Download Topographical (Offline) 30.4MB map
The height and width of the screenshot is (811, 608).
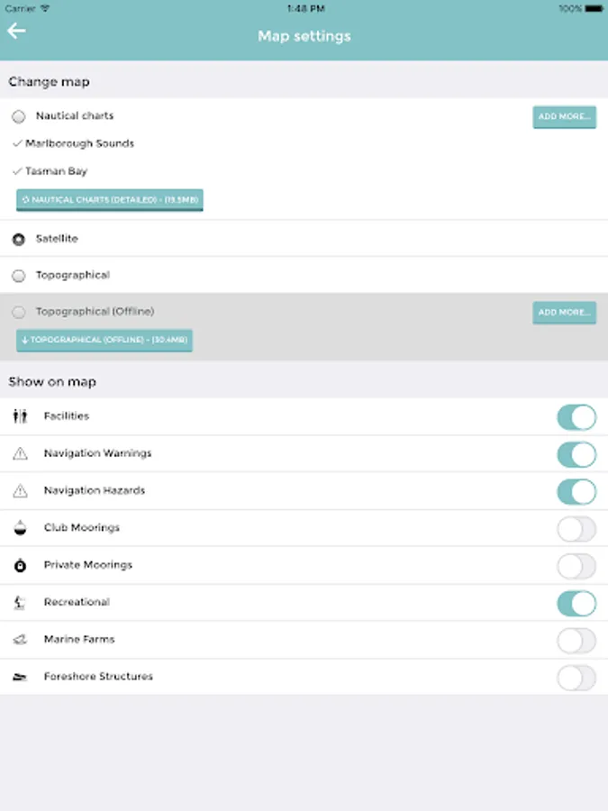click(x=104, y=341)
